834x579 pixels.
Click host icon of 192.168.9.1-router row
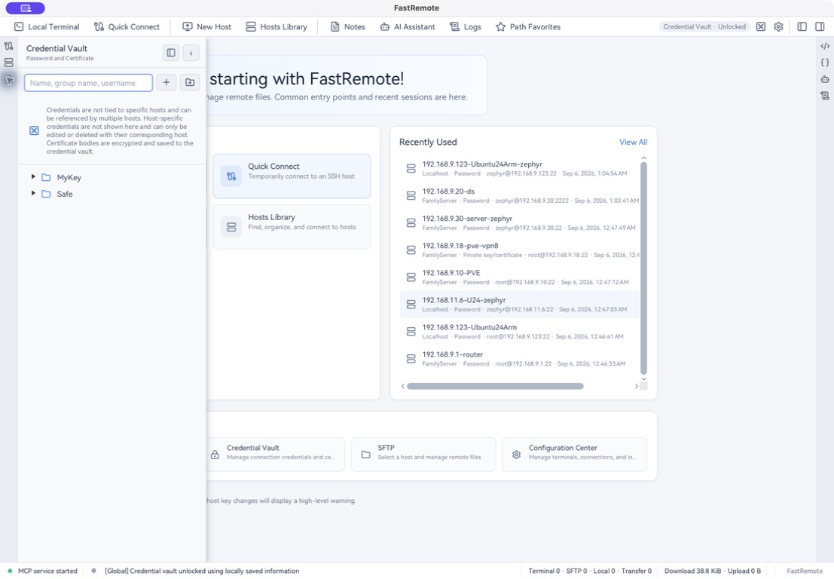click(411, 359)
